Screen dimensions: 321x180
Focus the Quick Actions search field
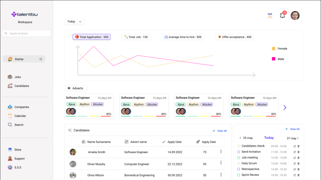point(27,33)
